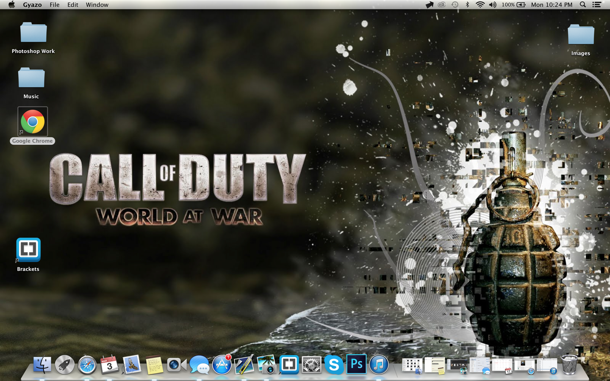Open the Trash in the dock
Screen dimensions: 610x381
point(569,364)
